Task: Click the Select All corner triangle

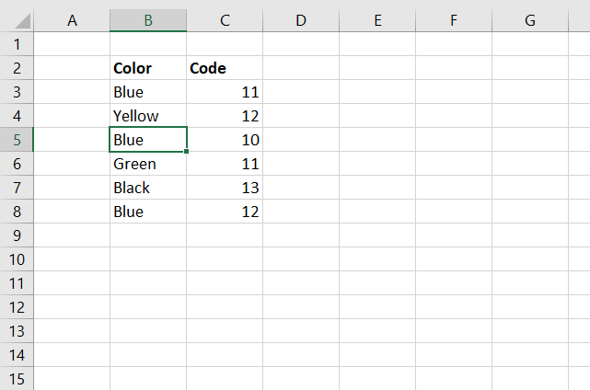Action: pyautogui.click(x=23, y=20)
